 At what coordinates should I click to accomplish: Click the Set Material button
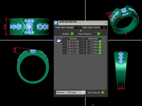click(94, 92)
